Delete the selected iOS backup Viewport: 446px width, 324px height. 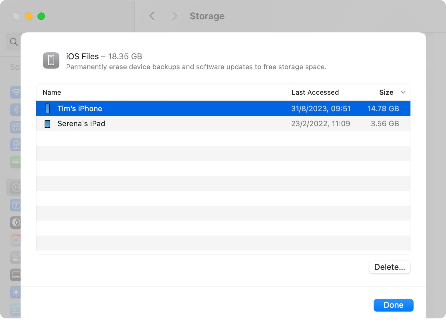point(390,267)
